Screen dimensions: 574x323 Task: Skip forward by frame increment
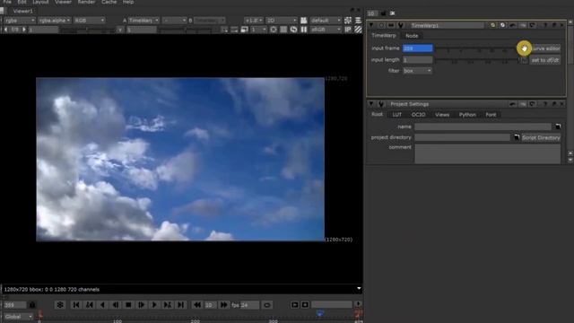click(223, 305)
